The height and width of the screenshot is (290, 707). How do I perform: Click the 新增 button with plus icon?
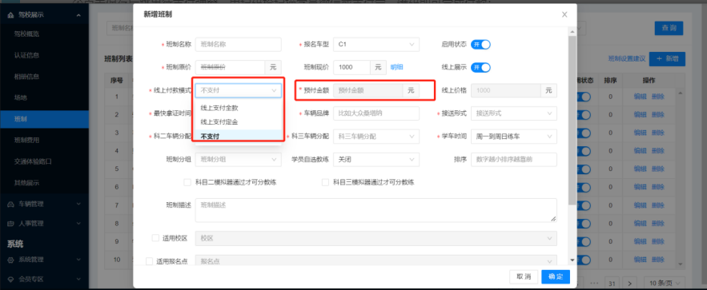point(668,59)
